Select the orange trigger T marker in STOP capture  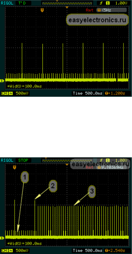(15, 167)
